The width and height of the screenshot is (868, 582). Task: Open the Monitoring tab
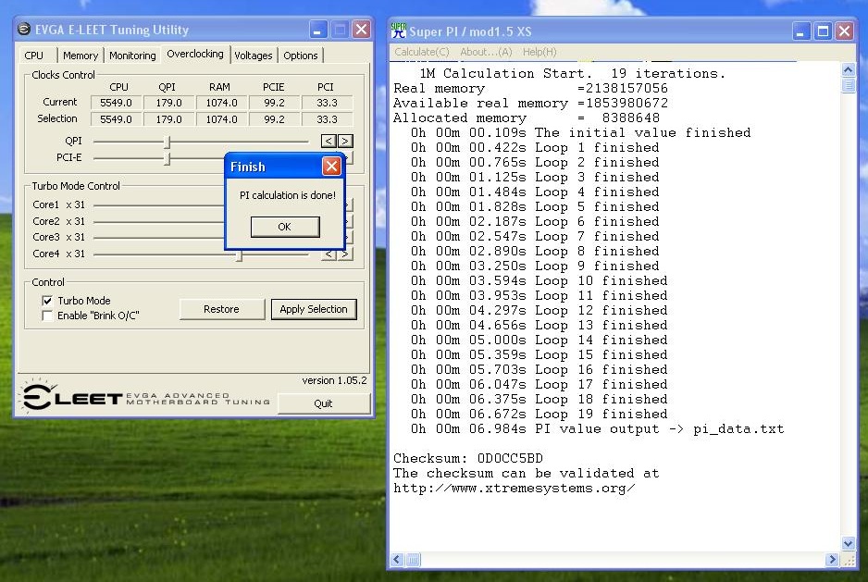[x=132, y=56]
